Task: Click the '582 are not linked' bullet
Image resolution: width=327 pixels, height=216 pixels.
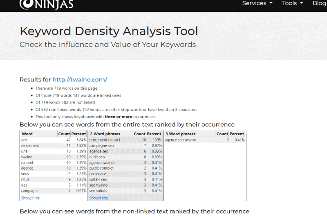Action: [x=65, y=102]
